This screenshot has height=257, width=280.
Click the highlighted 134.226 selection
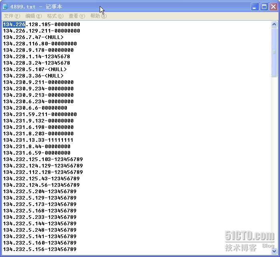pyautogui.click(x=14, y=24)
